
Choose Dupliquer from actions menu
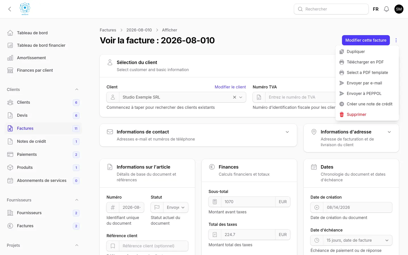[367, 52]
